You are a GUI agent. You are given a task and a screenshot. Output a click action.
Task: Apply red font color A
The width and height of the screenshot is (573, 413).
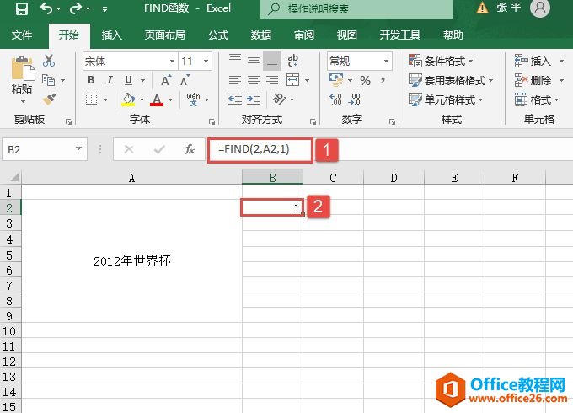[157, 99]
